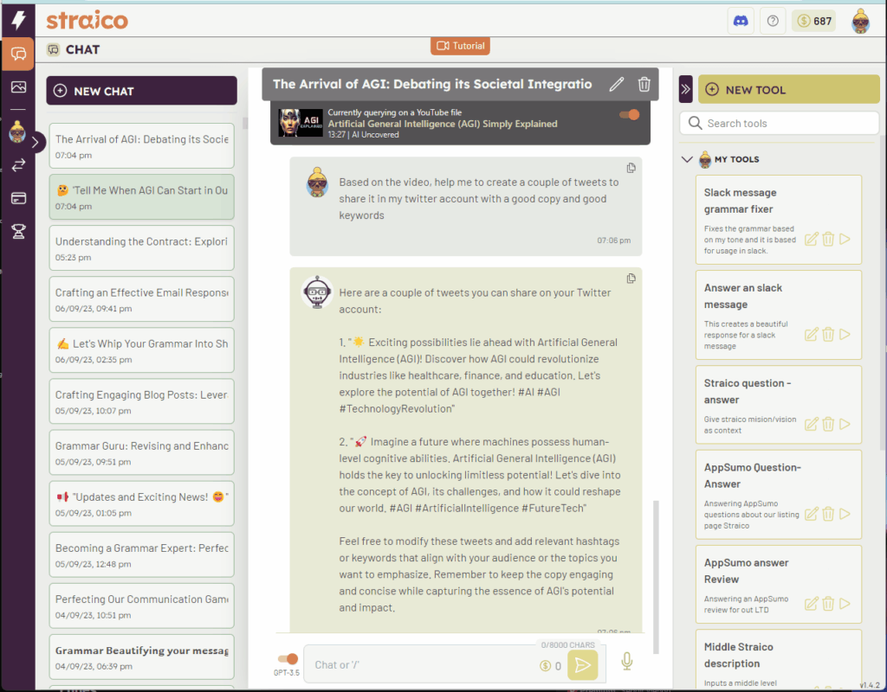This screenshot has width=887, height=692.
Task: Open the Discord community icon
Action: coord(741,21)
